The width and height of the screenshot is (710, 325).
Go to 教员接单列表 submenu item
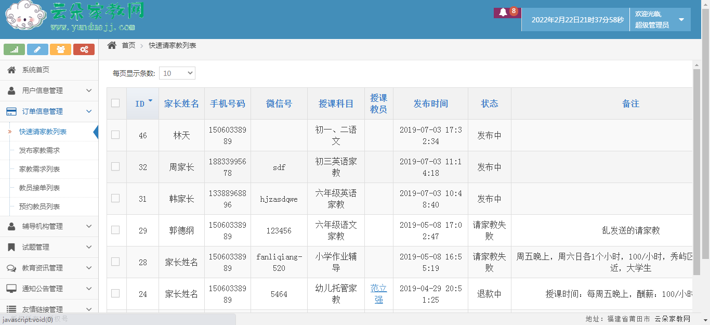(x=40, y=188)
